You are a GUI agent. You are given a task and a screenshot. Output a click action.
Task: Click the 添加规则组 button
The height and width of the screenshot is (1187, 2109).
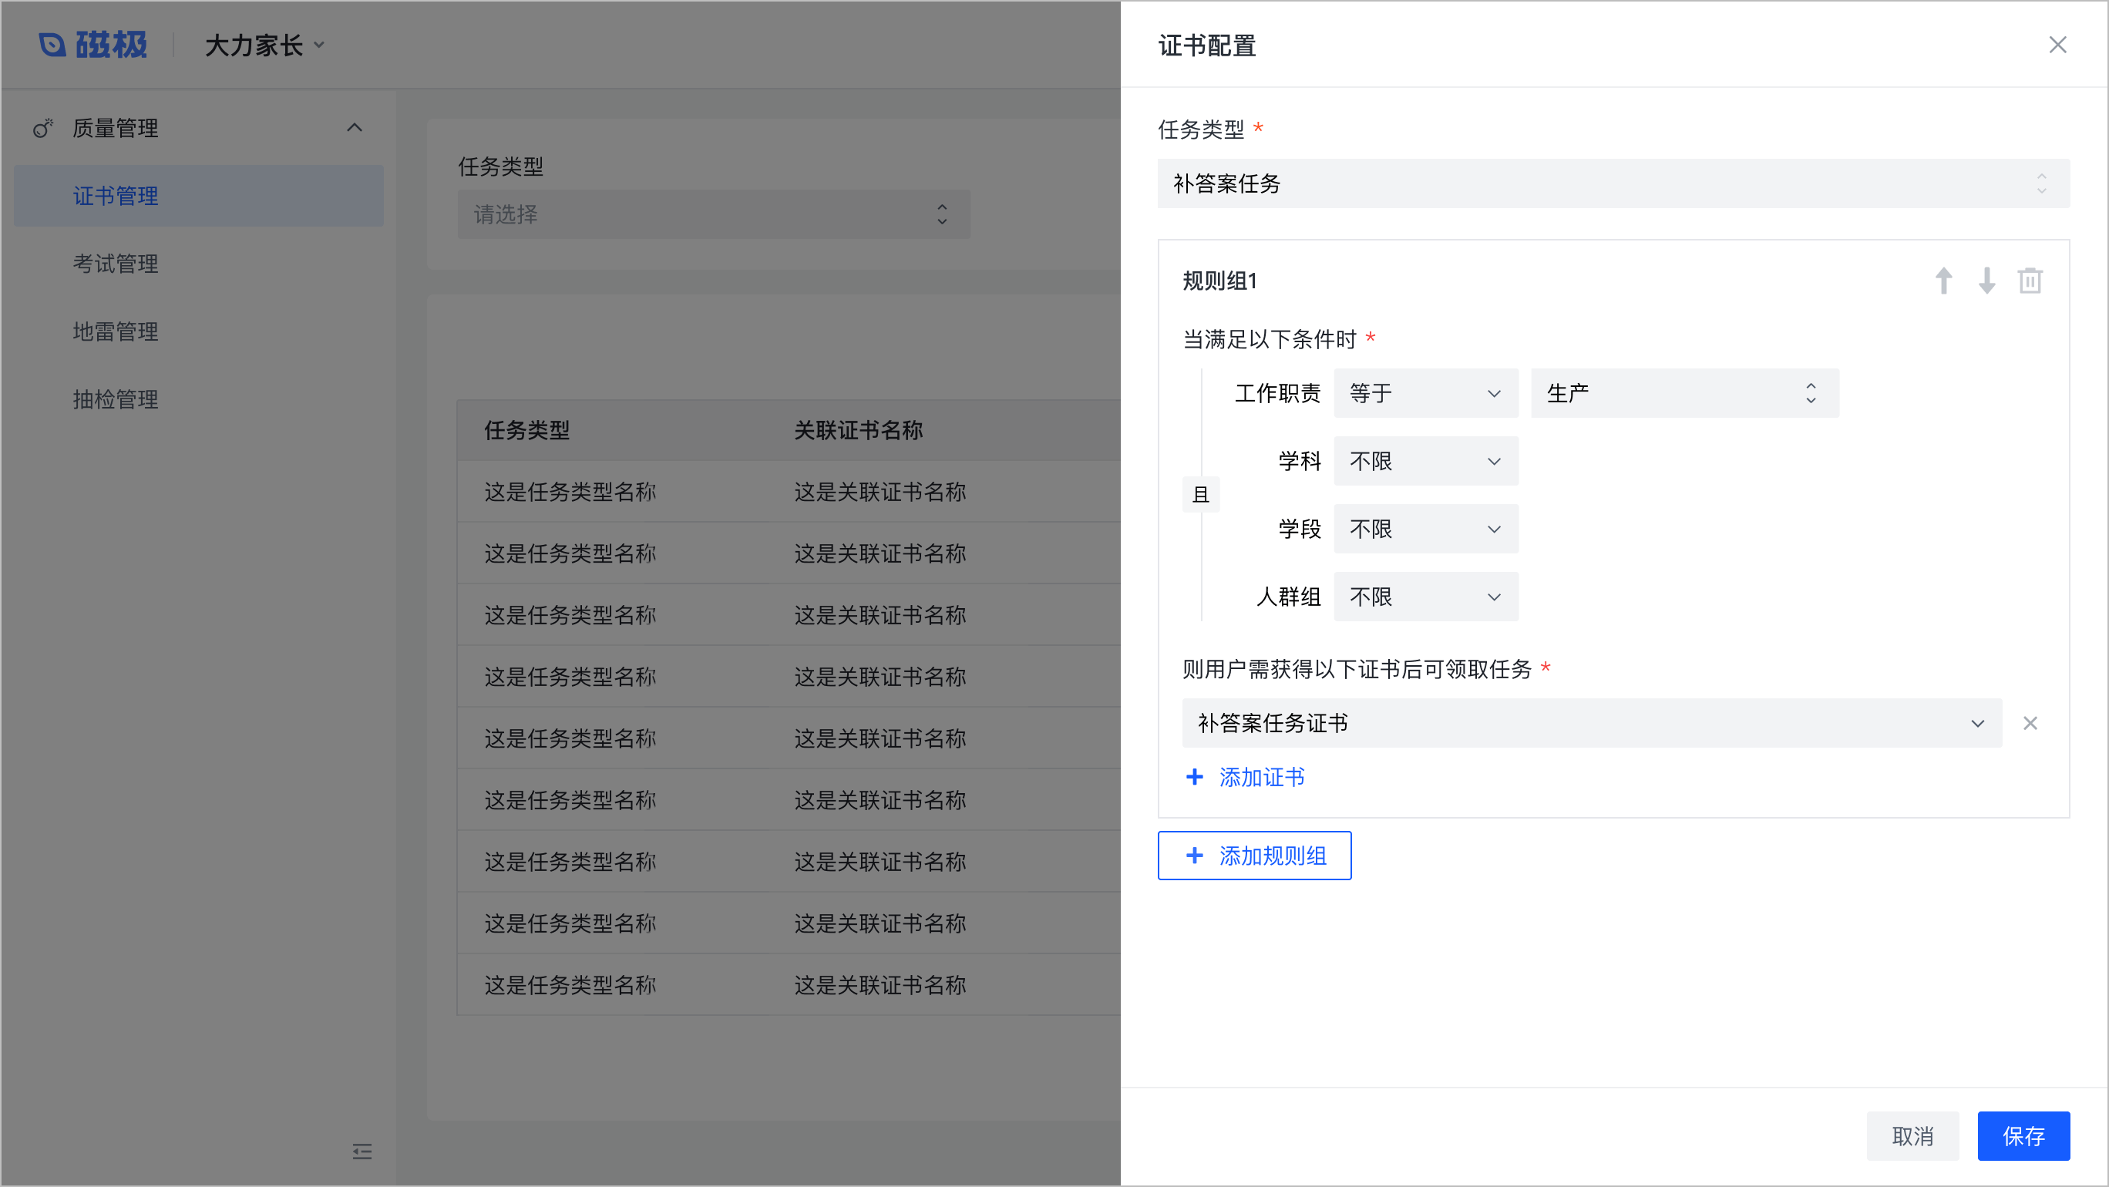click(x=1253, y=856)
